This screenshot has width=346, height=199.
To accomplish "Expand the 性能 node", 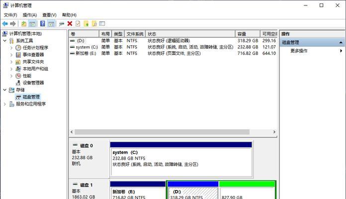I will [11, 76].
